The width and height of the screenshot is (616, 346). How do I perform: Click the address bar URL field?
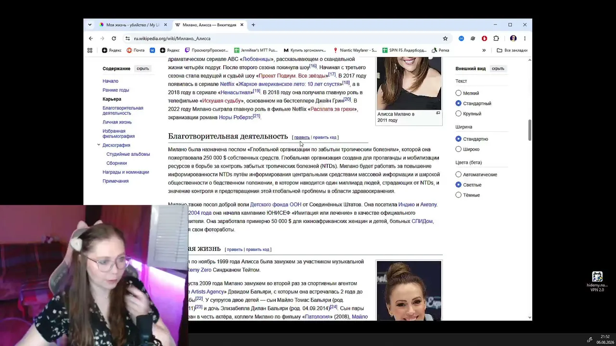click(x=284, y=38)
